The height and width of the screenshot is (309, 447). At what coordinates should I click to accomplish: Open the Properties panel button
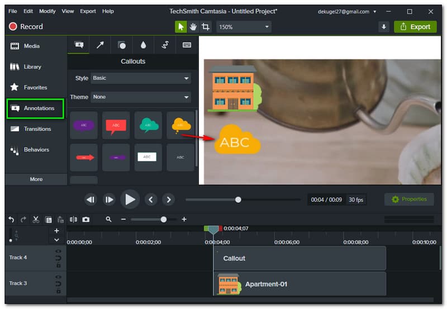(x=409, y=199)
